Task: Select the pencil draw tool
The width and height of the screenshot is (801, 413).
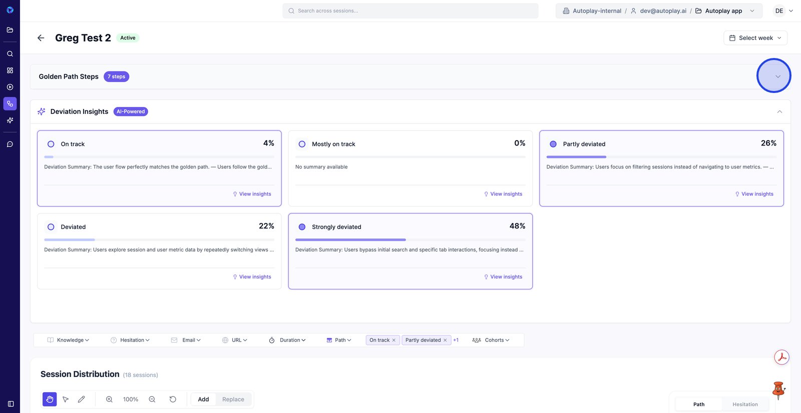Action: (x=82, y=399)
